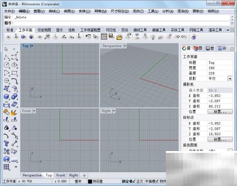Switch to the Right viewport tab at the bottom
Image resolution: width=237 pixels, height=186 pixels.
73,175
